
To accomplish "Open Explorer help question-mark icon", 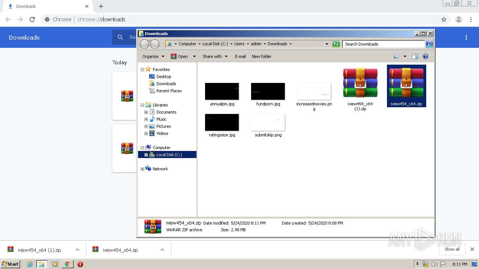I will click(x=425, y=56).
